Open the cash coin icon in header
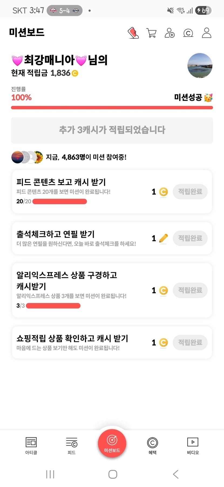This screenshot has width=224, height=487. (188, 33)
